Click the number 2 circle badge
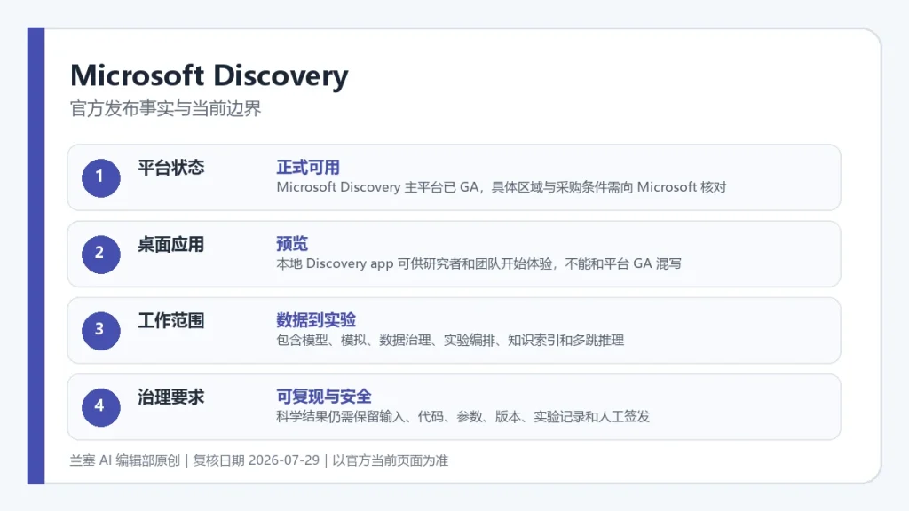 [101, 255]
